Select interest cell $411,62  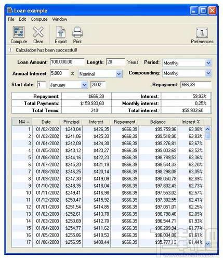pos(101,228)
